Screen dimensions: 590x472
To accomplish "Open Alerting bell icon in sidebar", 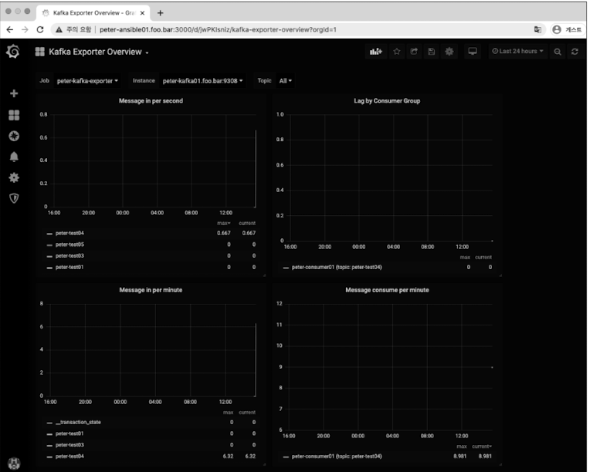I will (14, 157).
